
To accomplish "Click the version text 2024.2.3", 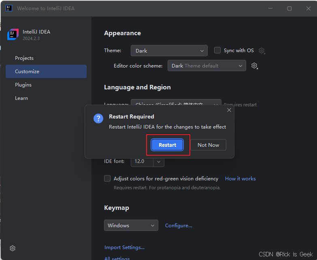I will [x=31, y=38].
